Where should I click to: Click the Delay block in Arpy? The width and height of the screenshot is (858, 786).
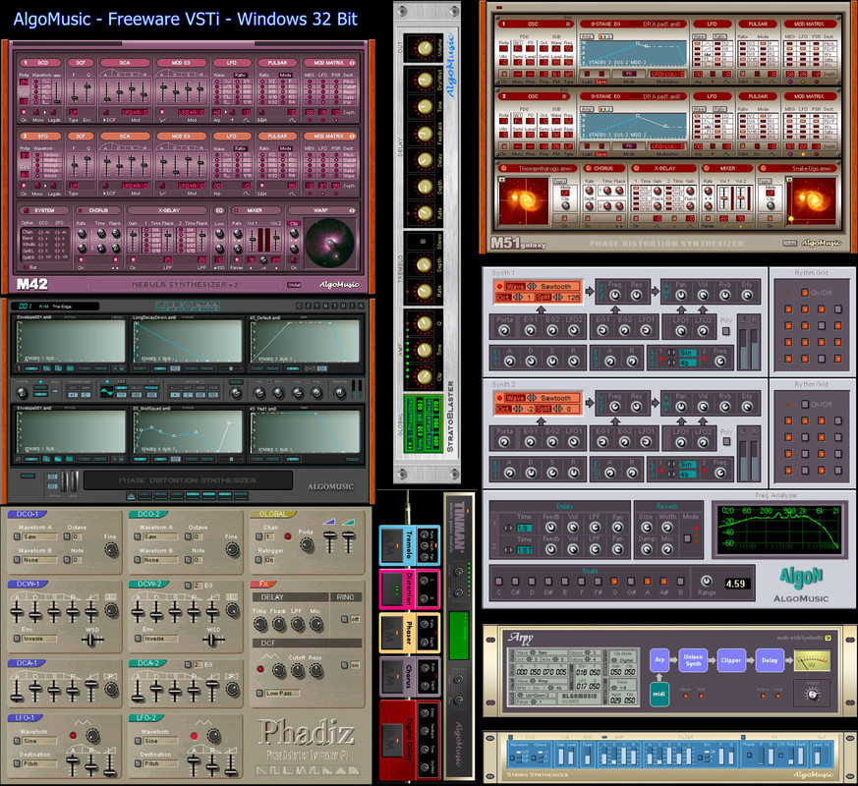tap(770, 659)
